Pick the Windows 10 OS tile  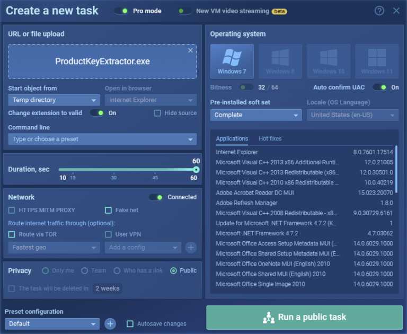(328, 61)
